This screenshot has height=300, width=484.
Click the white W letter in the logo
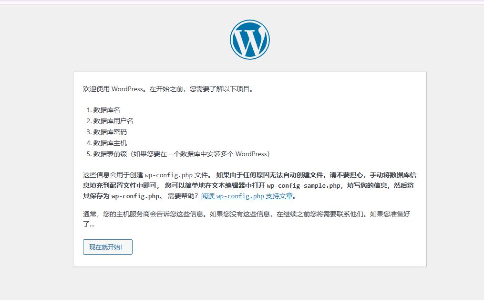249,40
